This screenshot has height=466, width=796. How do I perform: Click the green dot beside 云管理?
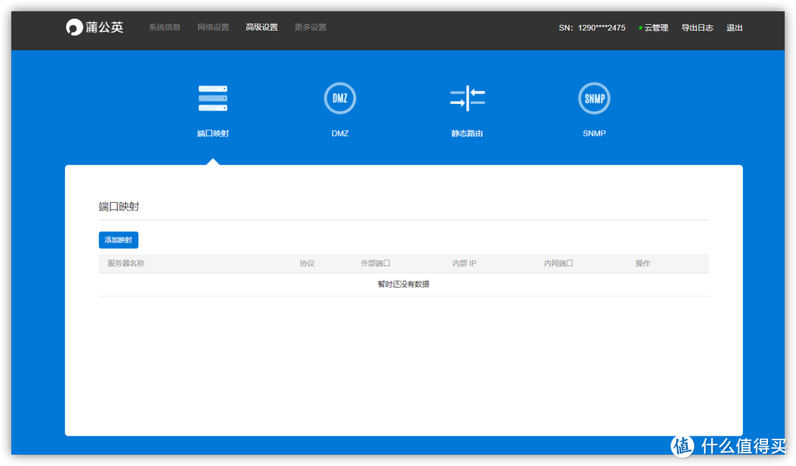tap(640, 28)
